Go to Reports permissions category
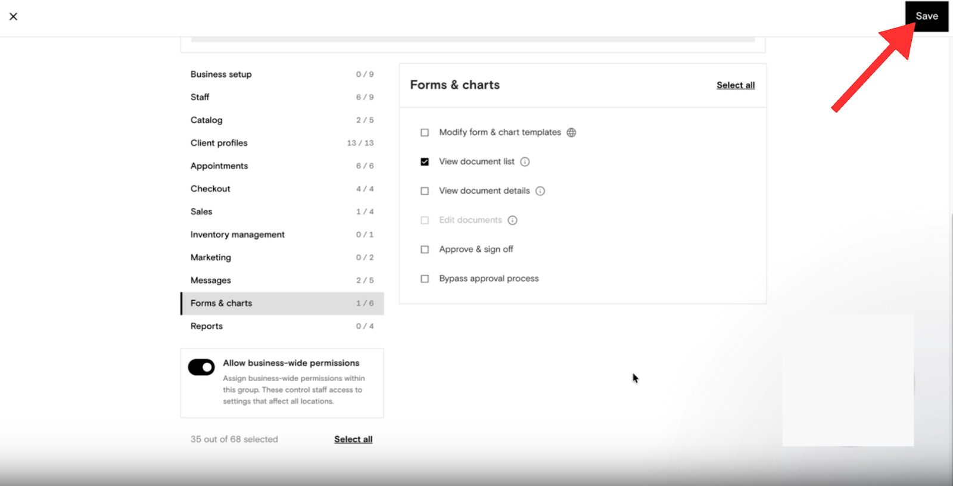This screenshot has width=953, height=486. click(x=282, y=326)
